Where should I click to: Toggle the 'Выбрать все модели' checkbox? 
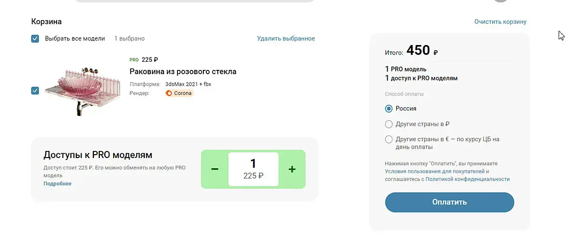(35, 39)
